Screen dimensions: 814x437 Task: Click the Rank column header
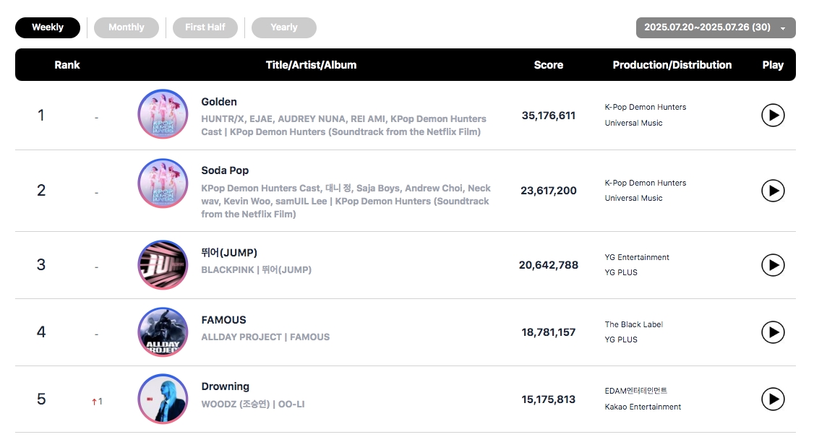click(x=67, y=65)
